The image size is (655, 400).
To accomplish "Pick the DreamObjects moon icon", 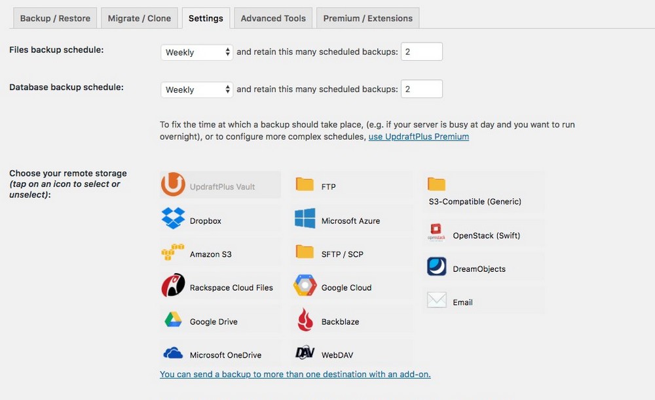I will [436, 267].
